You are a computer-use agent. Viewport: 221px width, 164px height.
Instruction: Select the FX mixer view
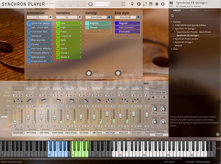point(6,110)
